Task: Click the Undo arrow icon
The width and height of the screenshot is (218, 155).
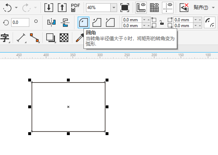Action: pyautogui.click(x=7, y=7)
